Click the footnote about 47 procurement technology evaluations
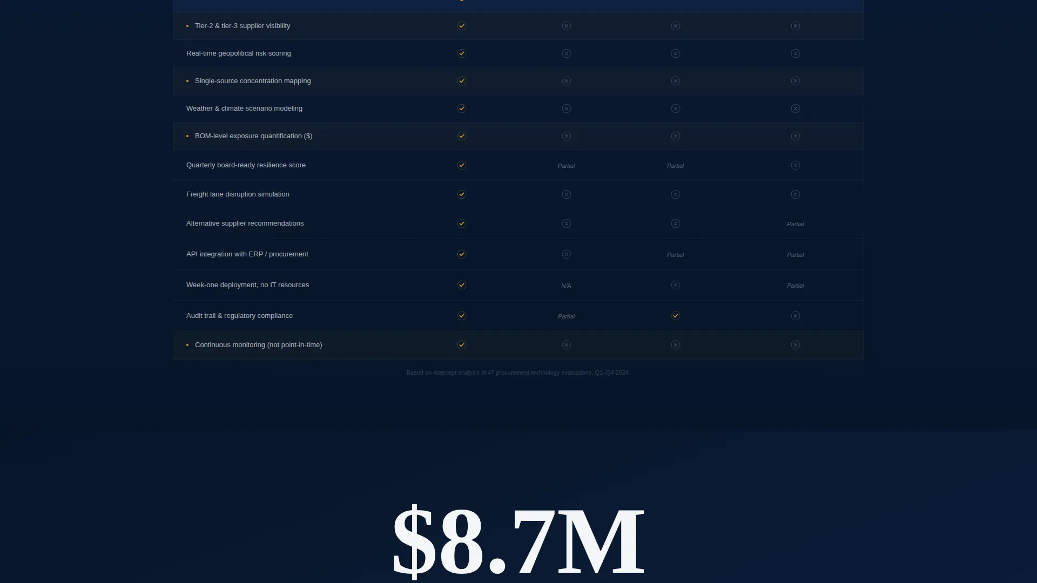The image size is (1037, 583). [518, 372]
